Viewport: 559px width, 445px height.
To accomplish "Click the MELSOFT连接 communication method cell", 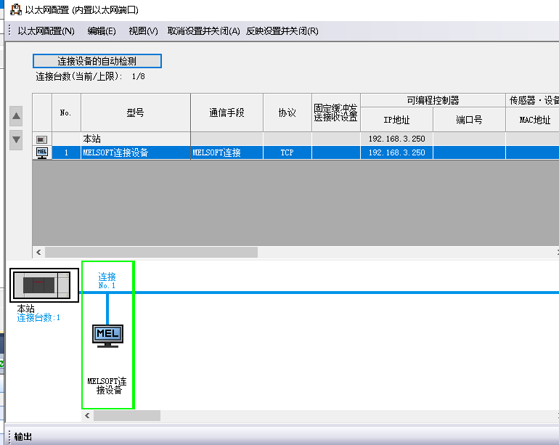I will [x=227, y=152].
